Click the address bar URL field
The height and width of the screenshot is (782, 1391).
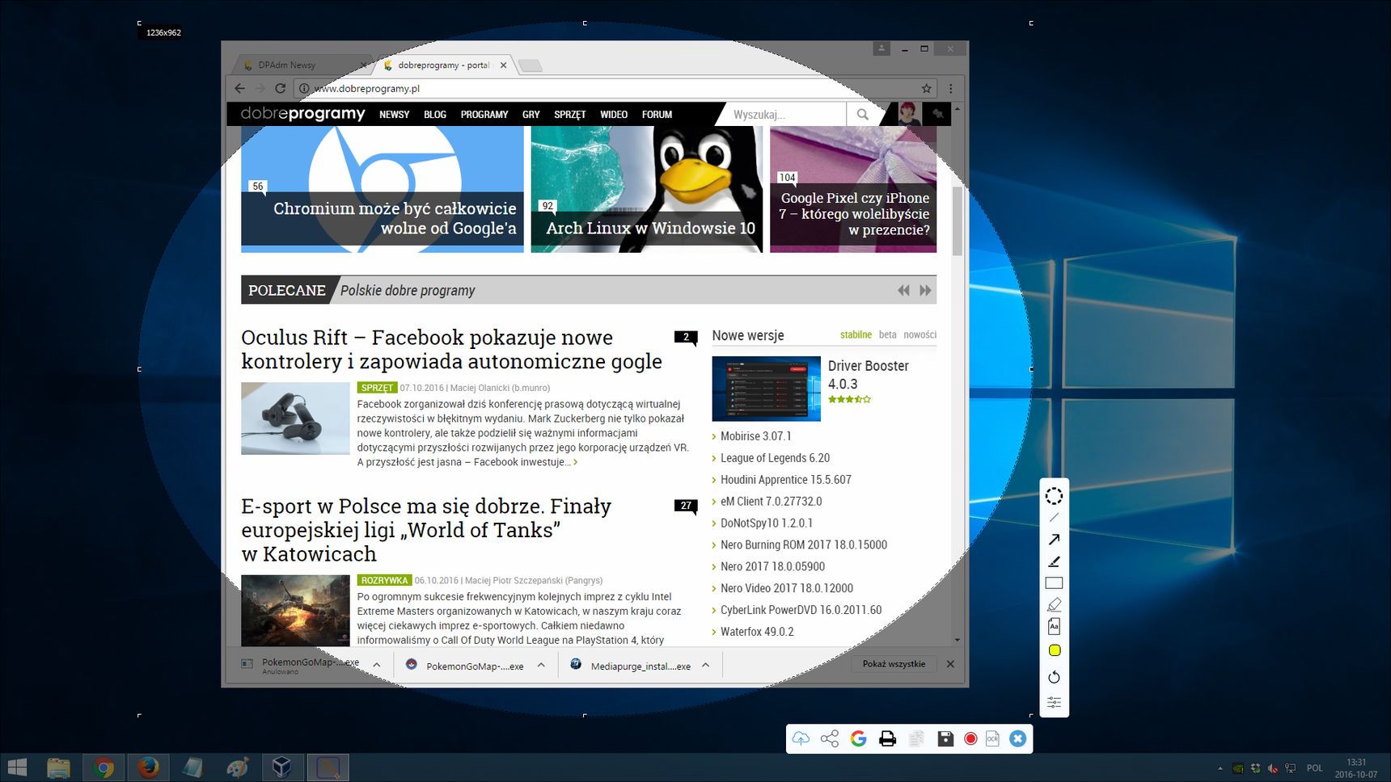(x=615, y=88)
